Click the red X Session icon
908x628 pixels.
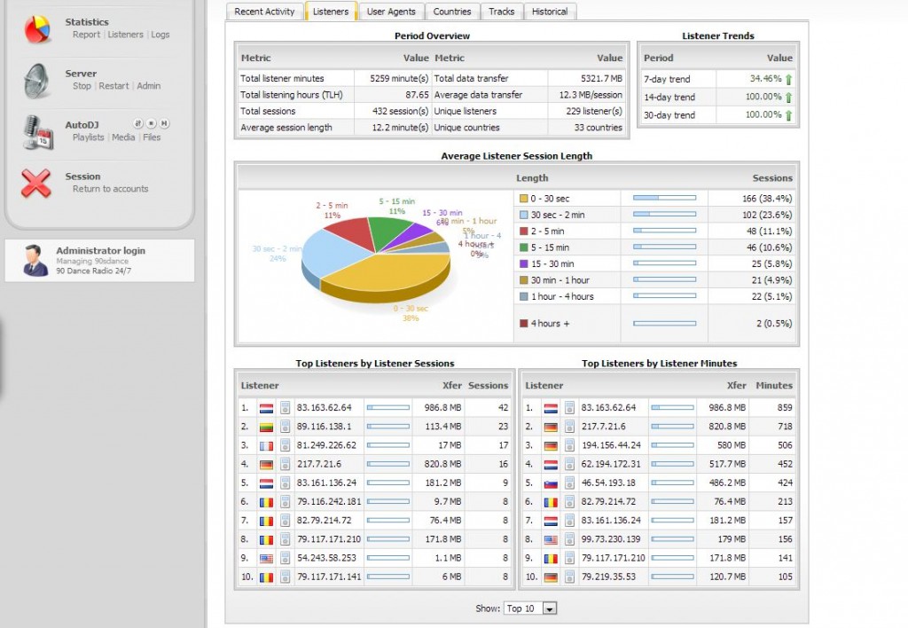(36, 183)
